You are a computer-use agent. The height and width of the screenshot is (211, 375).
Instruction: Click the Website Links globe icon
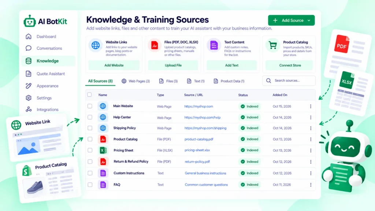96,45
